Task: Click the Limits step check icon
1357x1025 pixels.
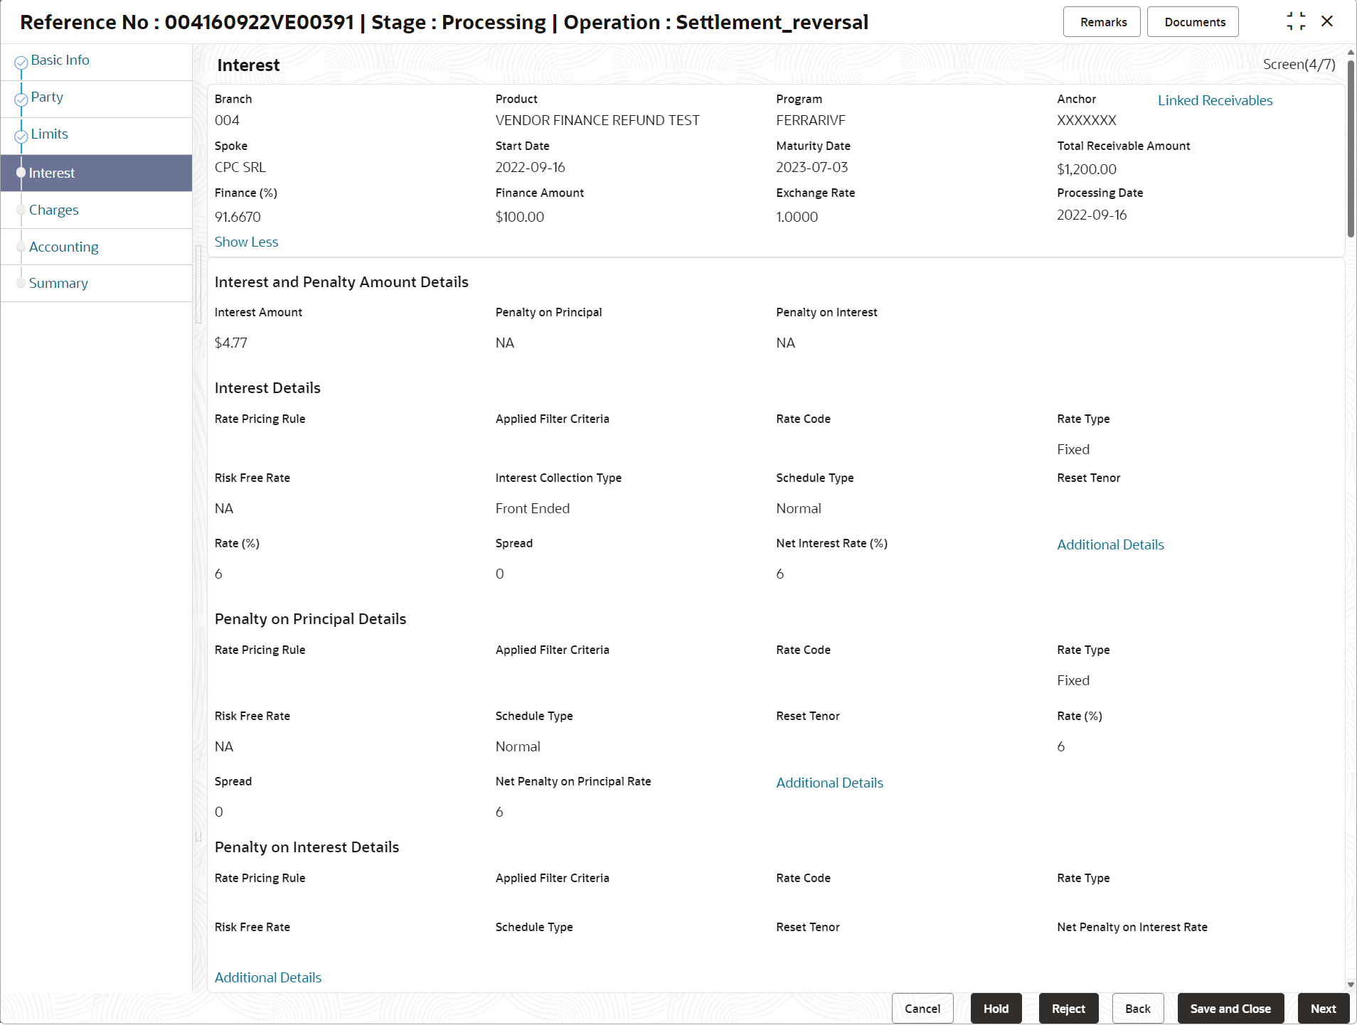Action: (x=21, y=136)
